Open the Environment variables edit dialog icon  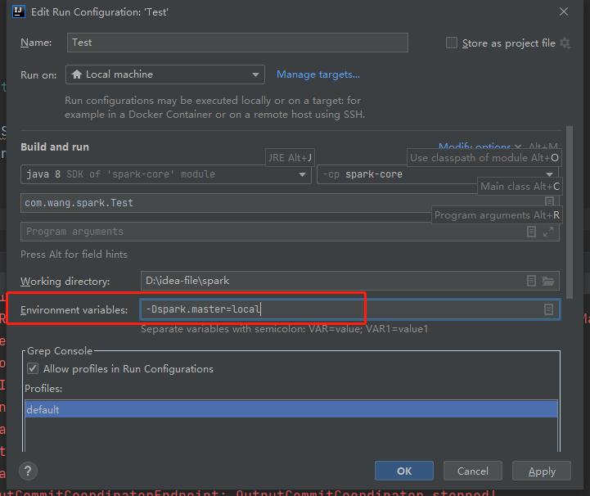click(x=548, y=309)
